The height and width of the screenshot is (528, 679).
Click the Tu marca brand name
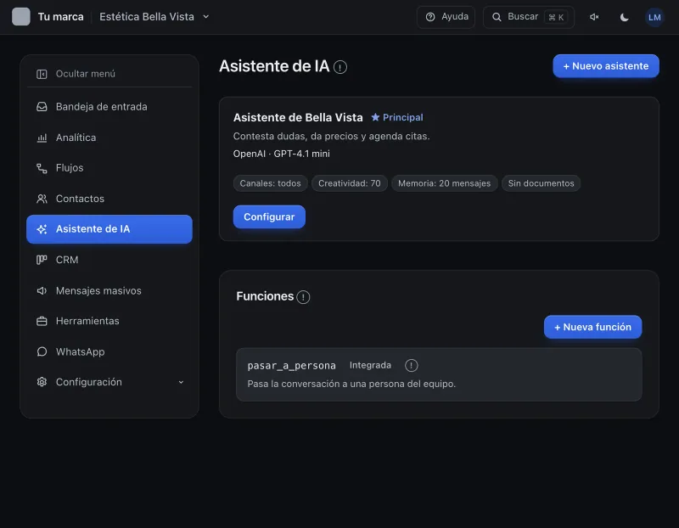coord(60,17)
